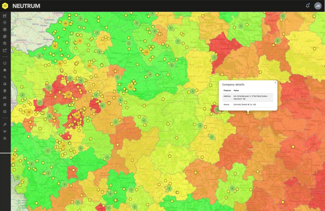Viewport: 325px width, 211px height.
Task: Open the circular compass sidebar icon
Action: click(x=5, y=36)
